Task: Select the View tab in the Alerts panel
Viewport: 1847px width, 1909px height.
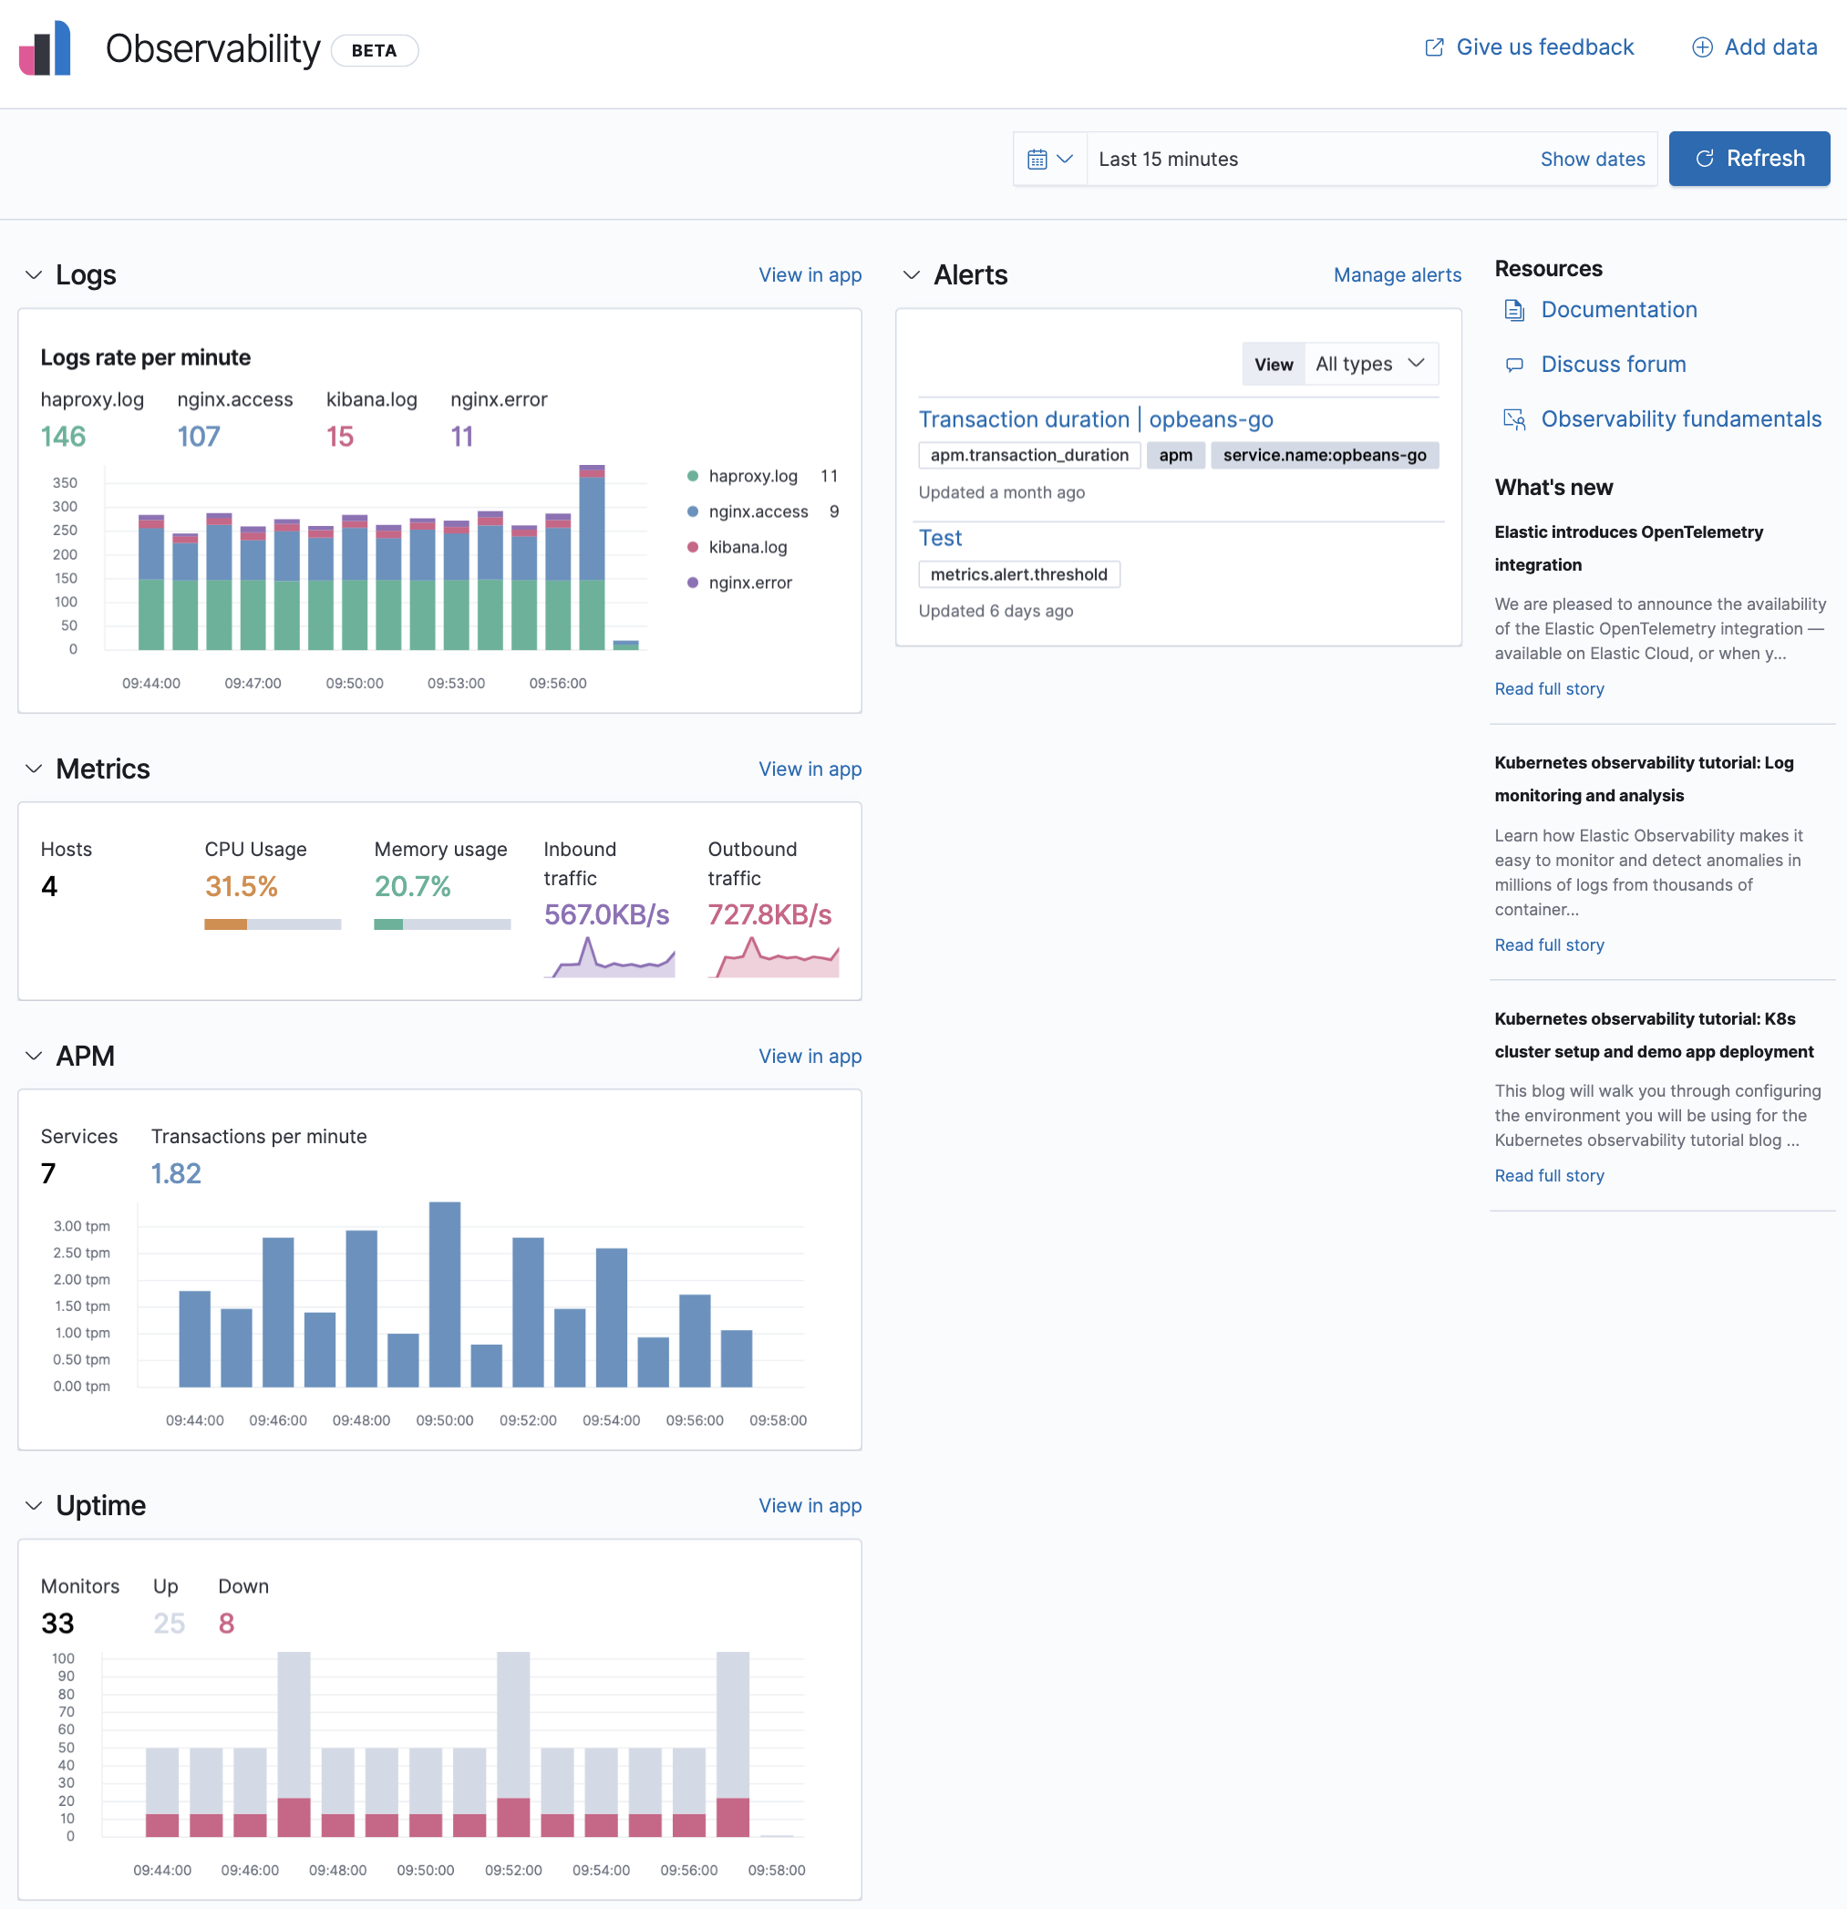Action: tap(1273, 364)
